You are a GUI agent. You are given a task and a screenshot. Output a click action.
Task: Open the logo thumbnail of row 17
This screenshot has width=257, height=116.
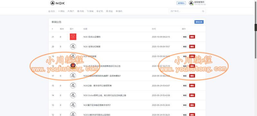73,76
